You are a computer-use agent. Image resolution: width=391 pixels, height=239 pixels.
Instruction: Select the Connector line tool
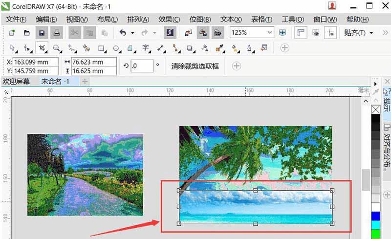pyautogui.click(x=175, y=48)
